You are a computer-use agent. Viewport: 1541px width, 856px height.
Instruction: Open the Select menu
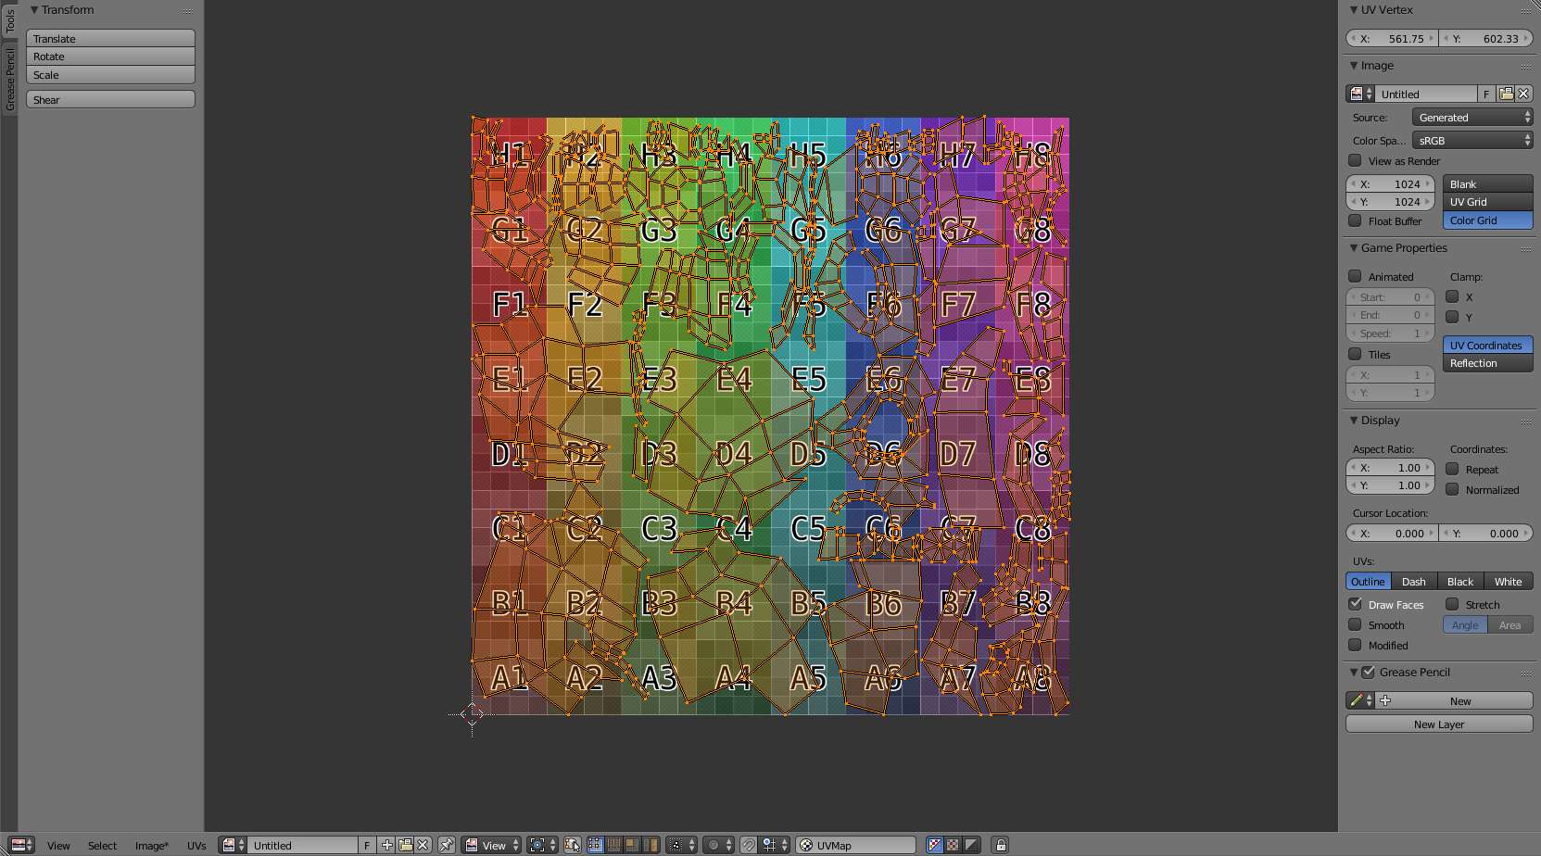click(102, 845)
